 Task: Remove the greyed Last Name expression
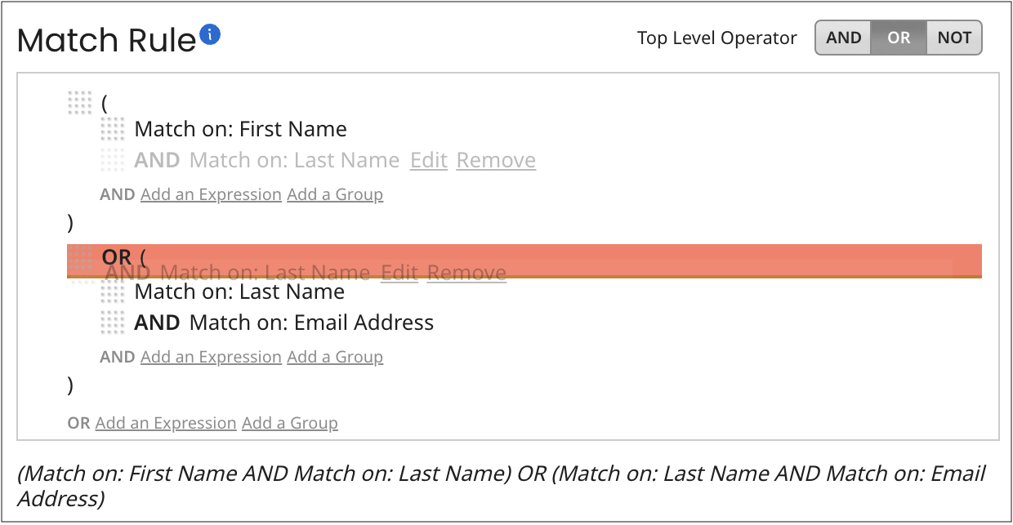[x=495, y=160]
